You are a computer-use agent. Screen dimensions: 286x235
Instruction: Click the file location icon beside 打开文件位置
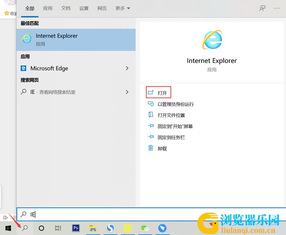pyautogui.click(x=151, y=115)
